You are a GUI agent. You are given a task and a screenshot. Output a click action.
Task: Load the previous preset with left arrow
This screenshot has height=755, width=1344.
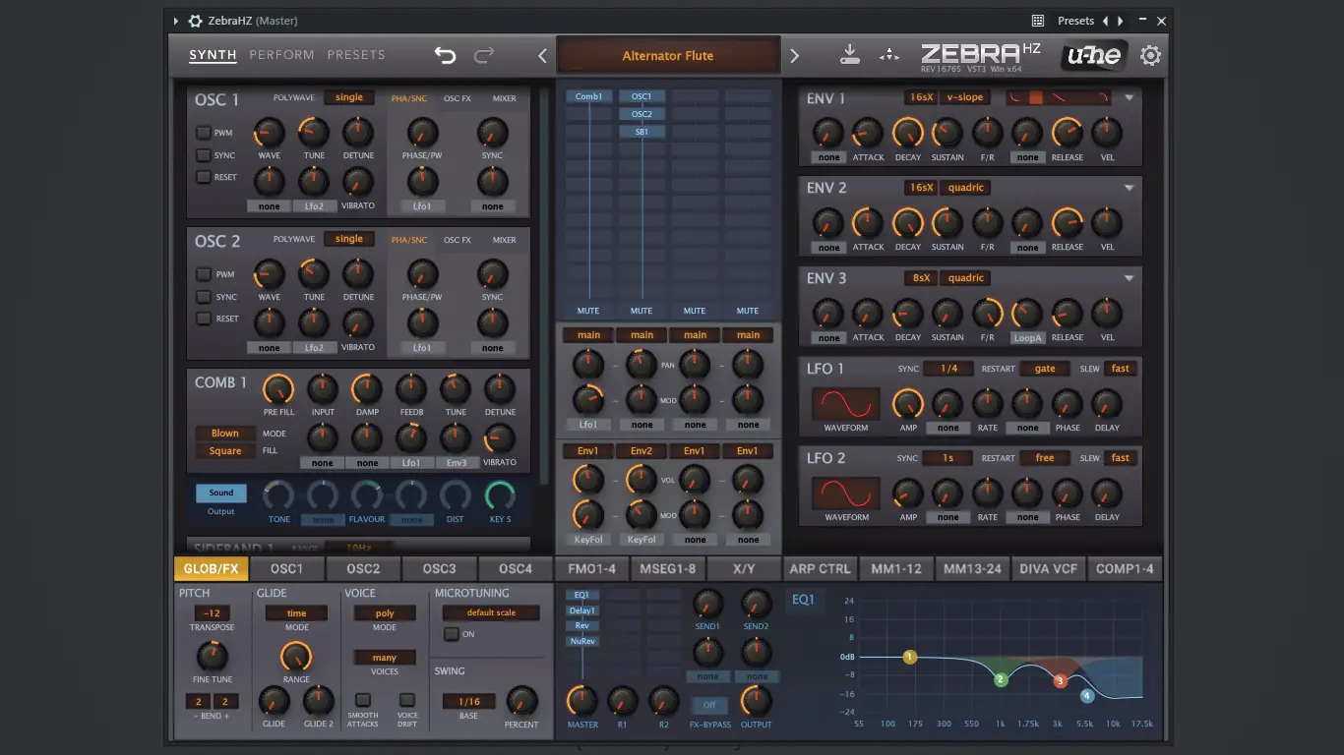coord(542,56)
